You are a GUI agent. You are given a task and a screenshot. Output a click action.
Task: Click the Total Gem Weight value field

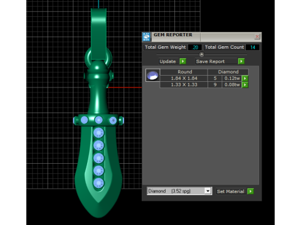pos(195,47)
